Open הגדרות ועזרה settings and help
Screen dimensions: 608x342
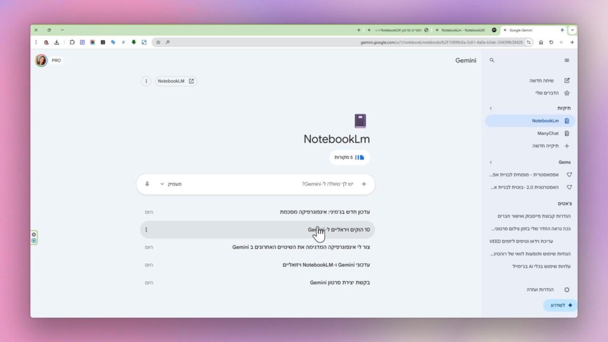point(547,290)
